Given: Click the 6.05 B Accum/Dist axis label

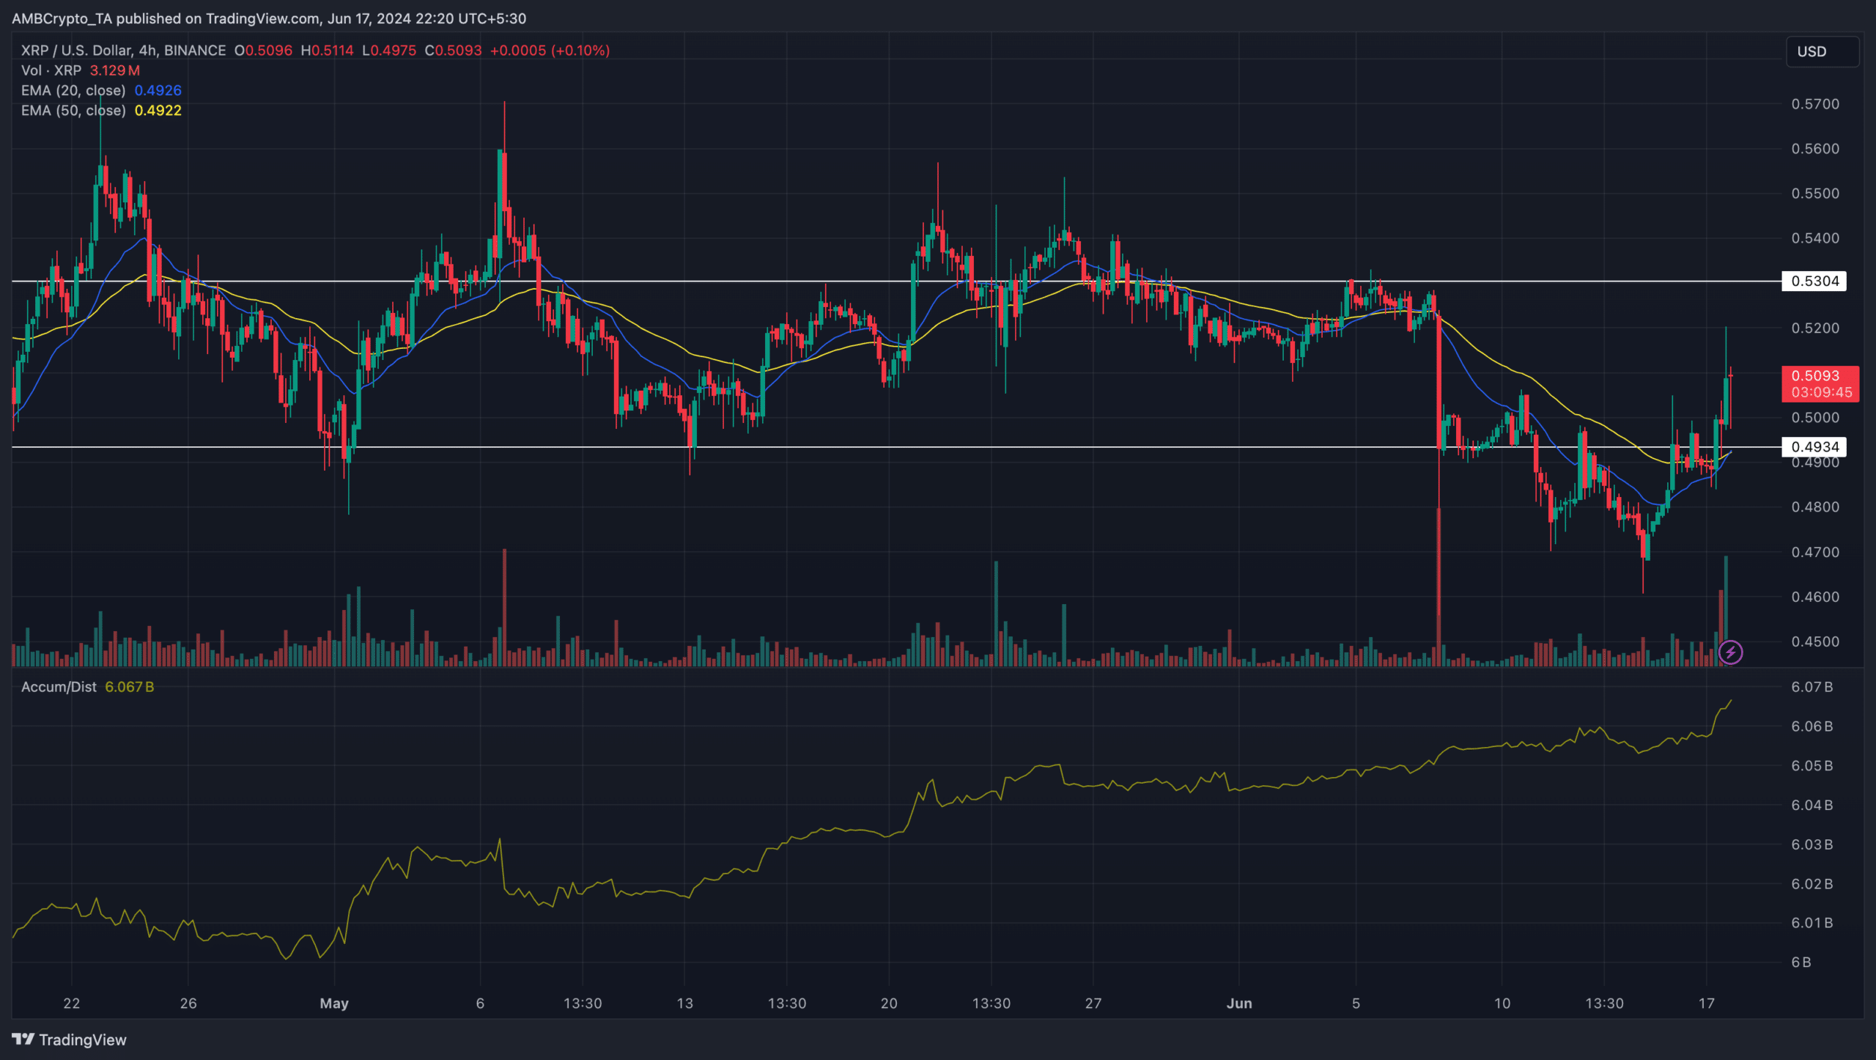Looking at the screenshot, I should click(1812, 765).
